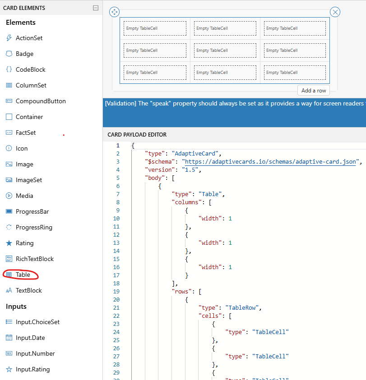Click the ImageSet label
Viewport: 366px width, 380px height.
pos(29,180)
